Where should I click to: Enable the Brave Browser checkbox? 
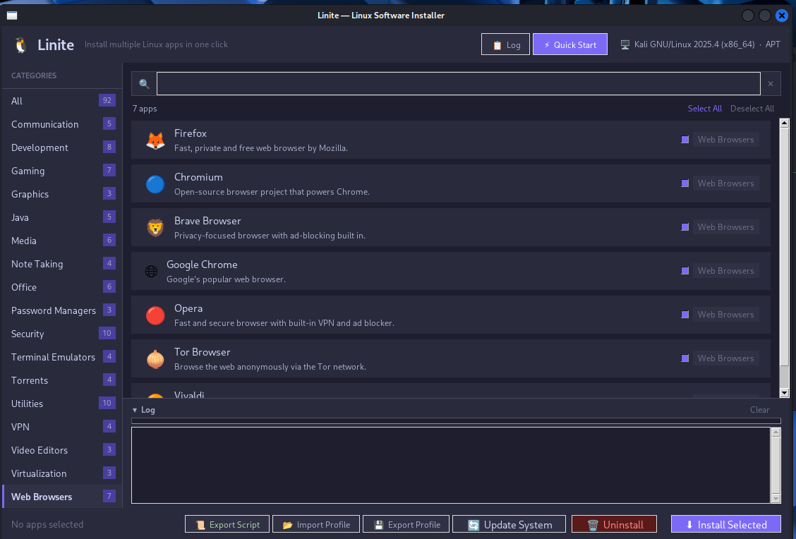685,227
